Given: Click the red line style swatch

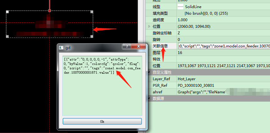Looking at the screenshot, I should click(x=180, y=7).
